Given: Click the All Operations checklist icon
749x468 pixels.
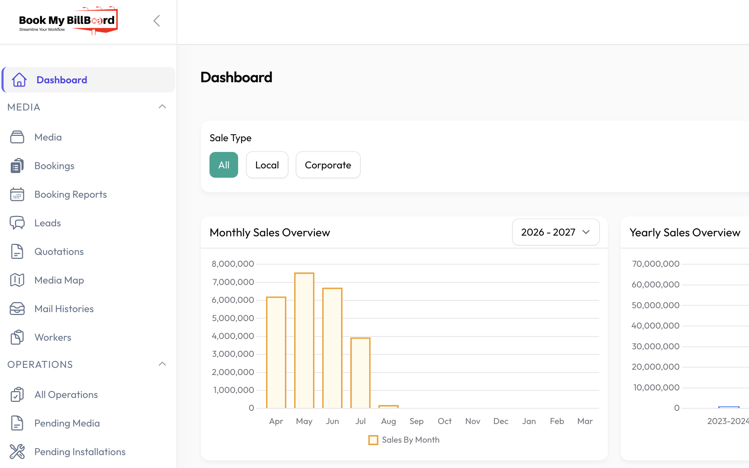Looking at the screenshot, I should (17, 394).
